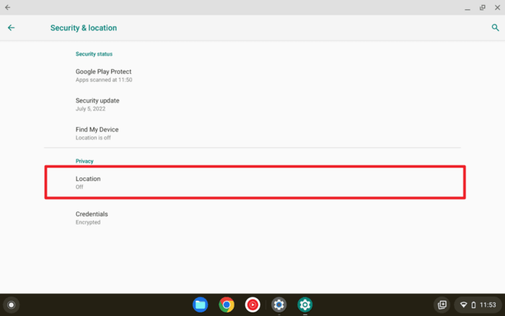Image resolution: width=505 pixels, height=316 pixels.
Task: Open Google Play Protect setting
Action: 252,75
